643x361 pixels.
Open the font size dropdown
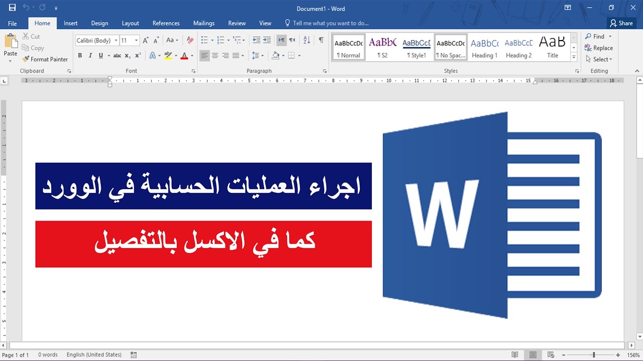(x=137, y=41)
